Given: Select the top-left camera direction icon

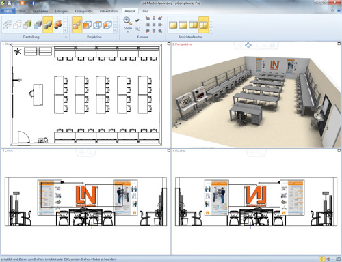Looking at the screenshot, I should click(148, 18).
